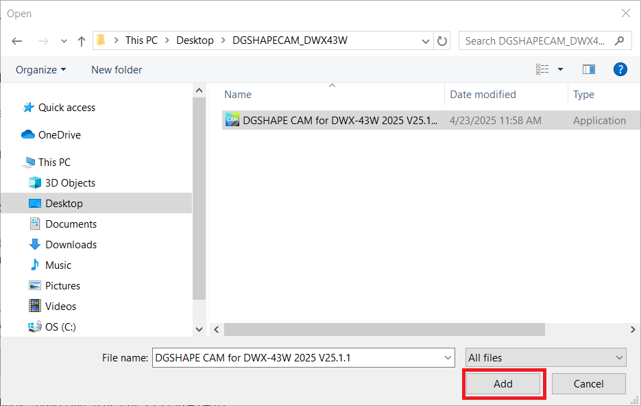Open the All files type dropdown
Image resolution: width=641 pixels, height=406 pixels.
(546, 358)
